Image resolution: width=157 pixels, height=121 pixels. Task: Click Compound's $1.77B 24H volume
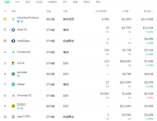(127, 50)
